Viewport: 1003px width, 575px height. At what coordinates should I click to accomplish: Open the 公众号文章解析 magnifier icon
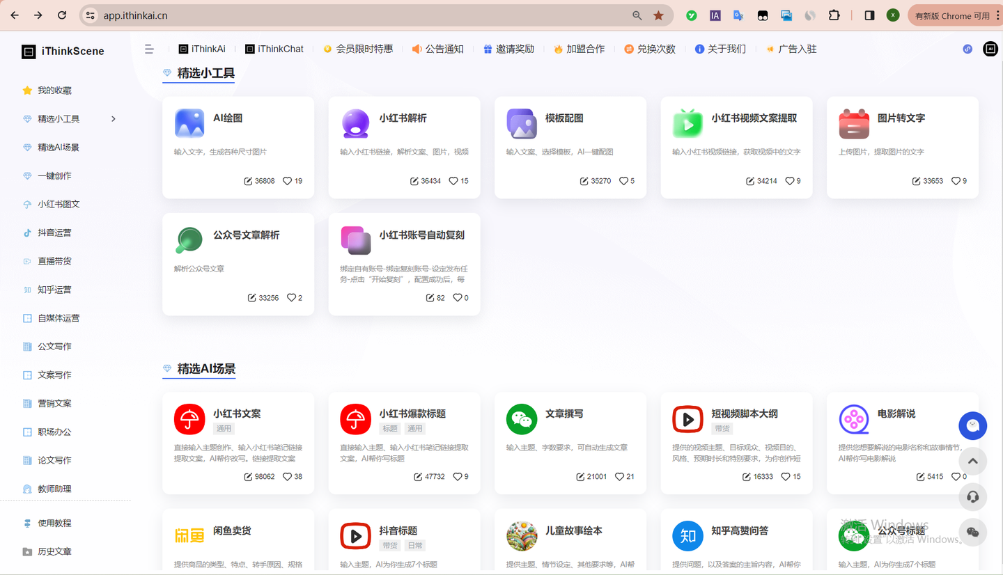tap(189, 240)
